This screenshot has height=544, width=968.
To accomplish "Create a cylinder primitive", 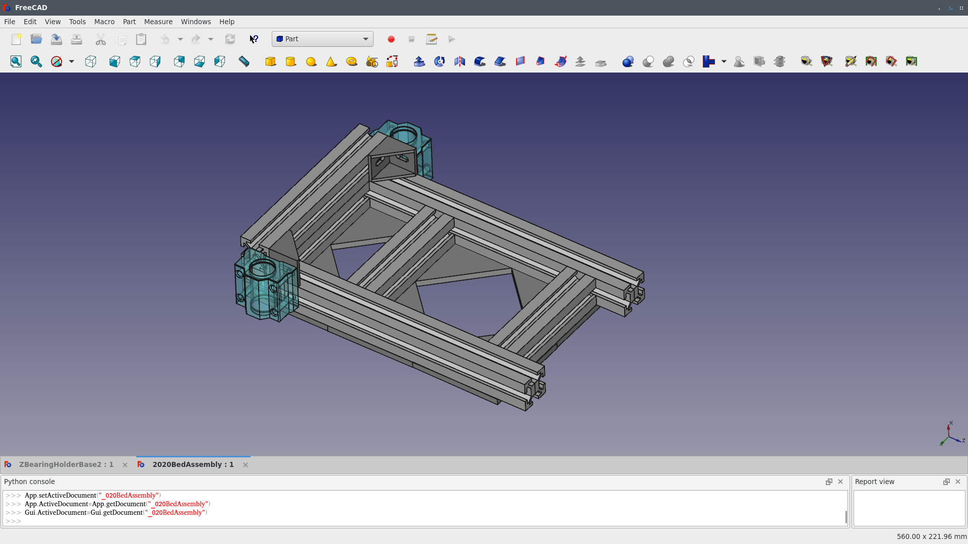I will tap(291, 61).
